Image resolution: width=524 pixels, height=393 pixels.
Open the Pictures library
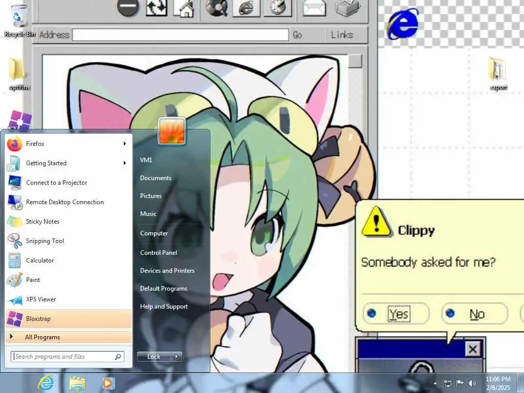(151, 196)
